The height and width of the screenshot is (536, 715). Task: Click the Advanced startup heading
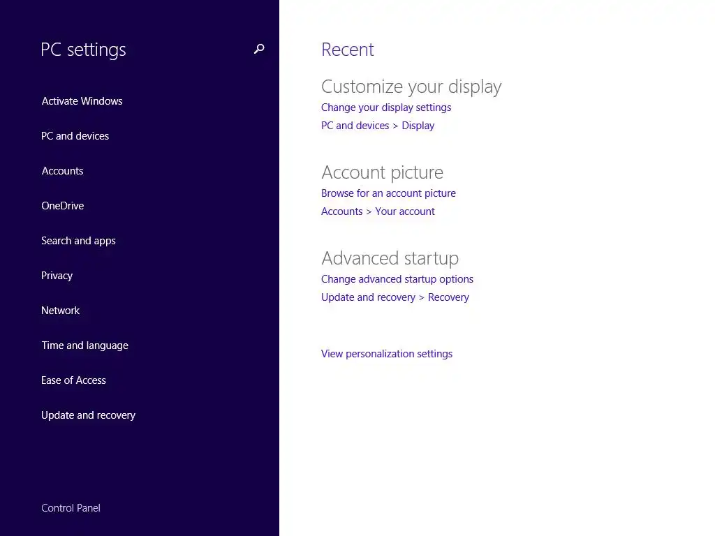click(390, 258)
